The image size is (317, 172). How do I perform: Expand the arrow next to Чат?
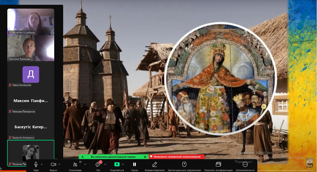point(105,164)
